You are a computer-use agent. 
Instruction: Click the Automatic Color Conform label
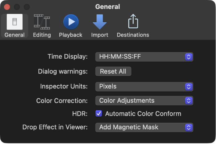(x=143, y=114)
